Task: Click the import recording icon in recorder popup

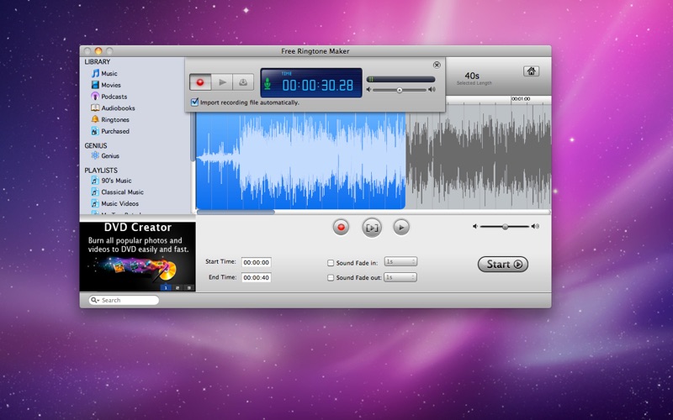Action: 243,82
